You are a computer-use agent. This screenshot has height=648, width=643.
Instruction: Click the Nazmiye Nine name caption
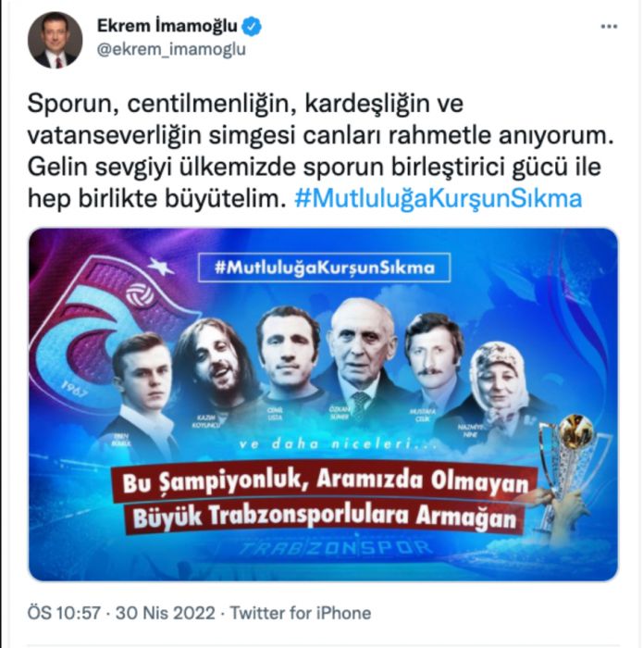coord(470,430)
